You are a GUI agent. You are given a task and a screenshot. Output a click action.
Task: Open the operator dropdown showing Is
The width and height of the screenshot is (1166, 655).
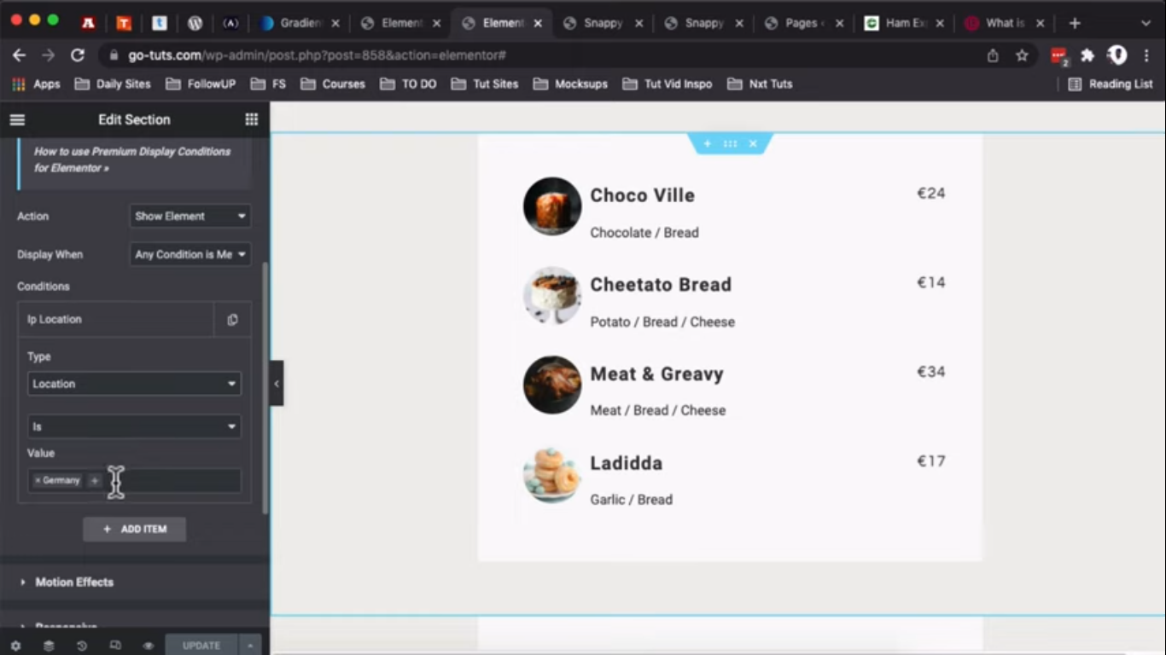(x=134, y=426)
